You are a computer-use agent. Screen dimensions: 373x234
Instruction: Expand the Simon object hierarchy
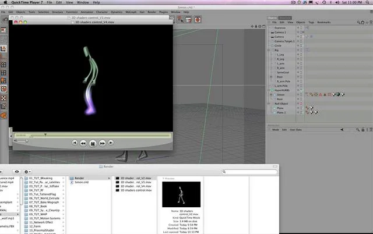click(271, 95)
